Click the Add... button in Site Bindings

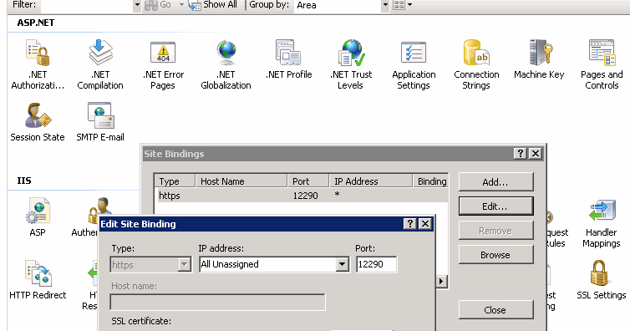495,182
